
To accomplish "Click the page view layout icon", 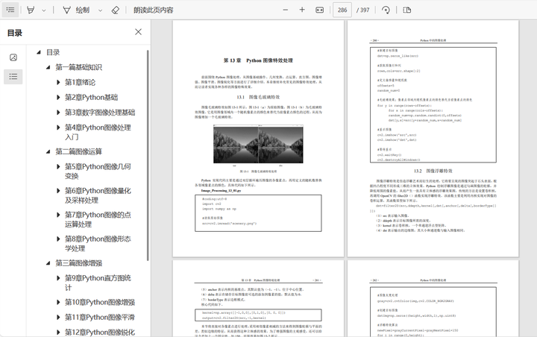I will (407, 10).
